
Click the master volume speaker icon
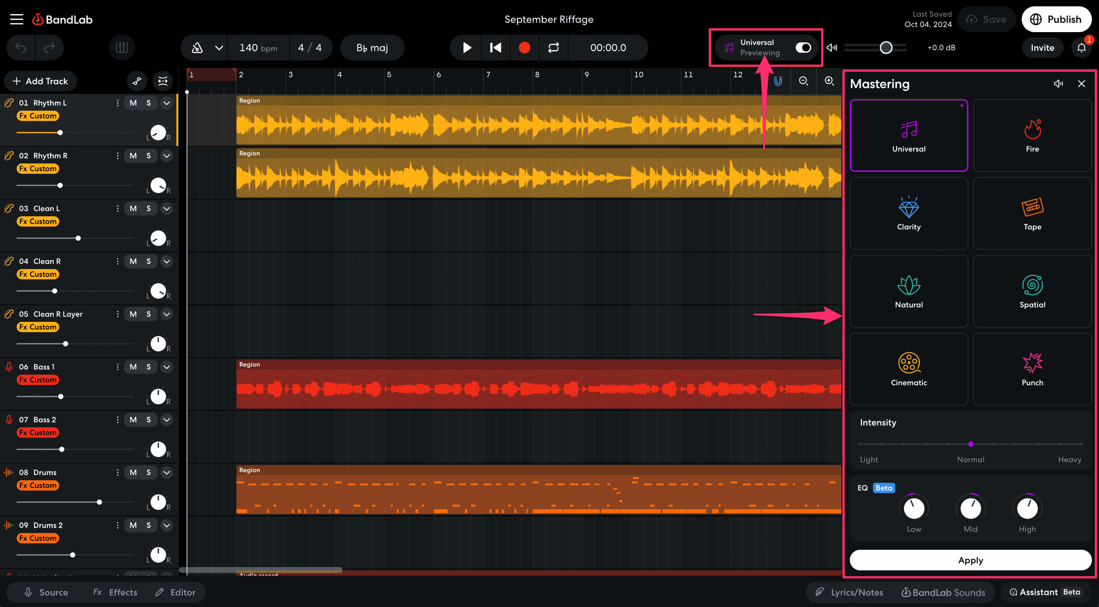(831, 47)
